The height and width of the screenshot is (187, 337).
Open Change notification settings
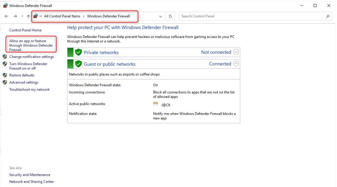tap(31, 57)
